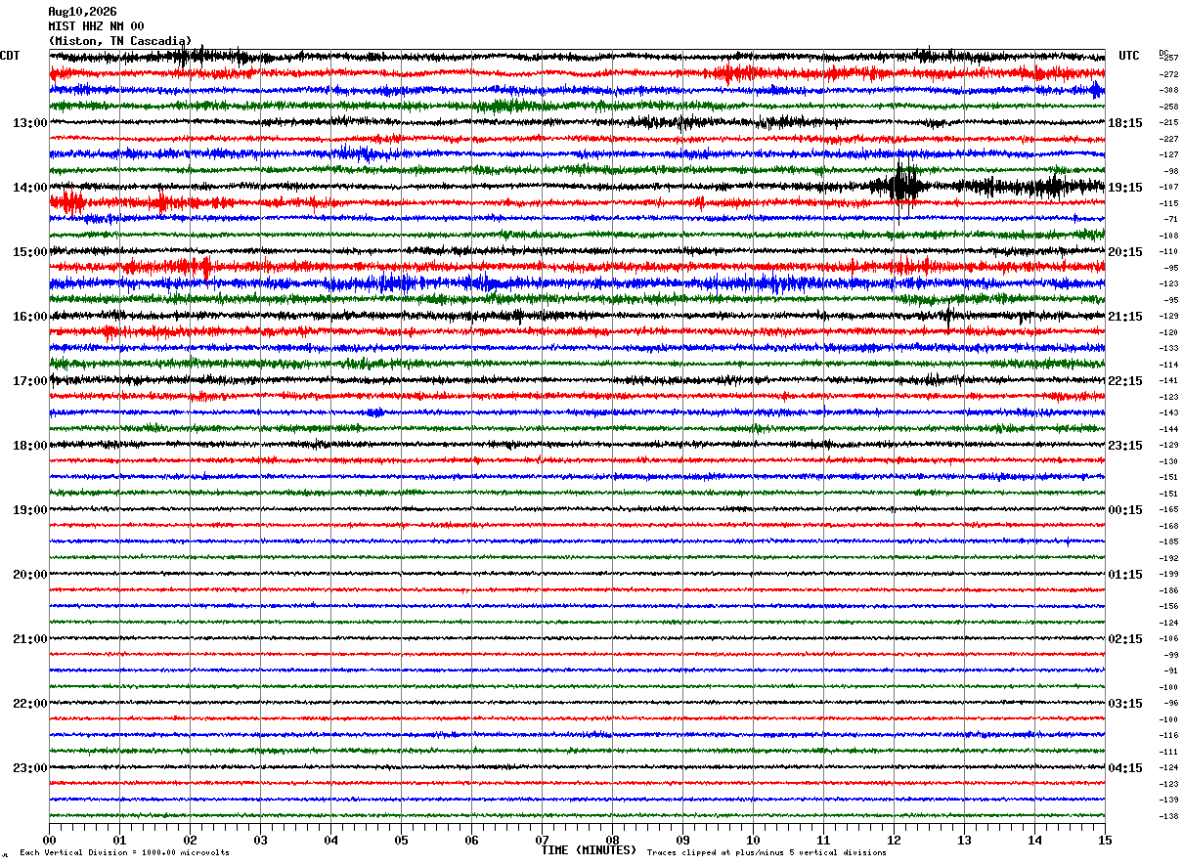Click the Traces clipped at plus/minus 5 note

(x=767, y=852)
